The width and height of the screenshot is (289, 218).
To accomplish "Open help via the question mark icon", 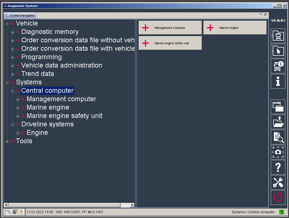I will pos(278,167).
